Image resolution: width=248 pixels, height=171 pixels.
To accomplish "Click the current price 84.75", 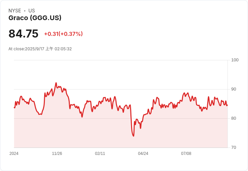I will click(23, 34).
